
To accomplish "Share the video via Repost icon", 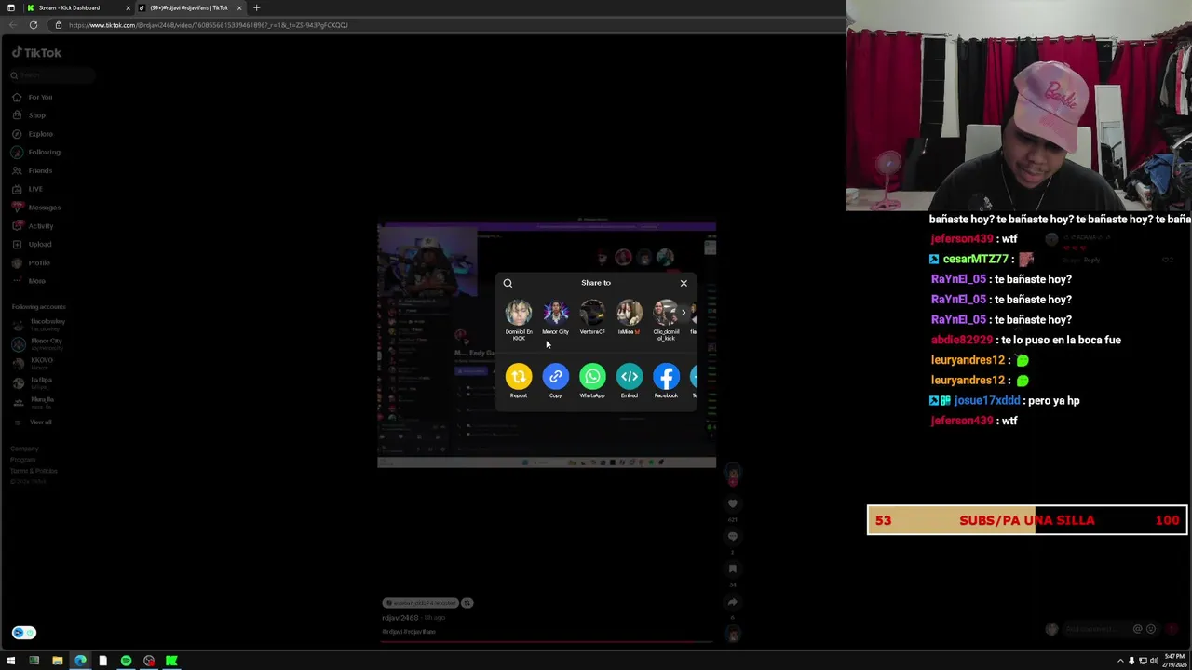I will pyautogui.click(x=519, y=376).
